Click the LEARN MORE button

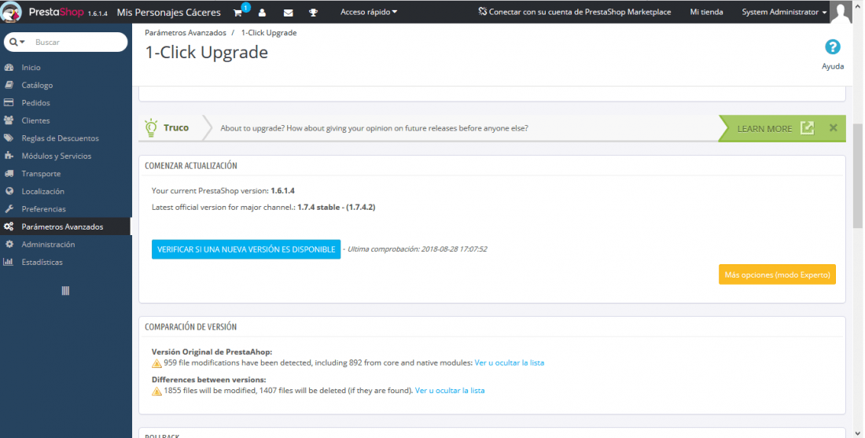[782, 128]
